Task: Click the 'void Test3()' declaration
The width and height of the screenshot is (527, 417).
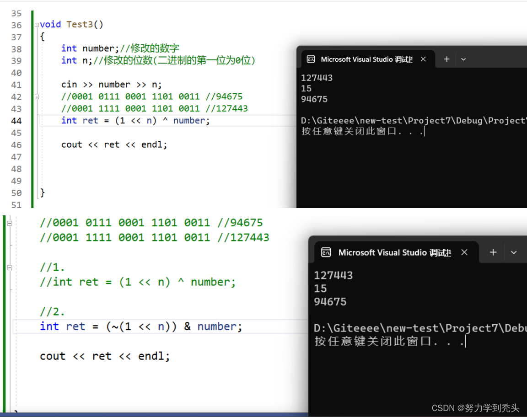Action: pos(71,25)
